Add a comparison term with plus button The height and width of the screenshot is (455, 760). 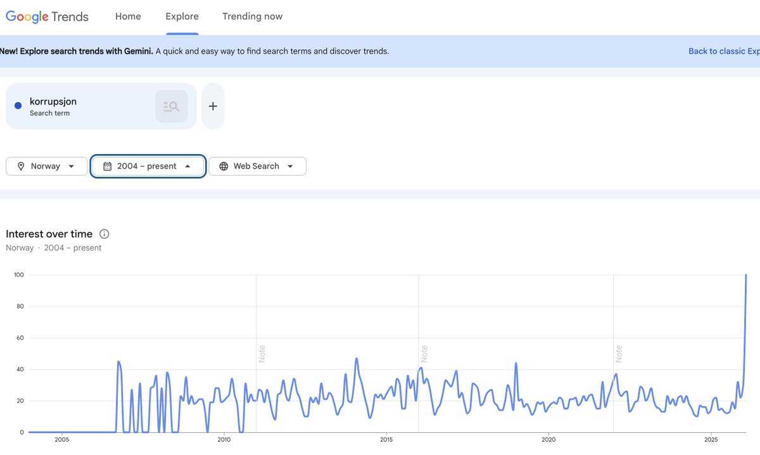tap(213, 106)
